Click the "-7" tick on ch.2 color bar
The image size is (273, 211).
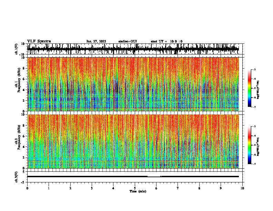pos(254,164)
